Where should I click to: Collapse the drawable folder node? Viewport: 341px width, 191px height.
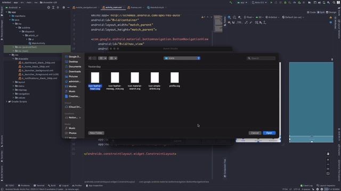[x=13, y=59]
